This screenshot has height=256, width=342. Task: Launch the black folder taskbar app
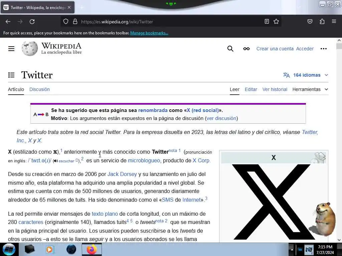coord(29,249)
